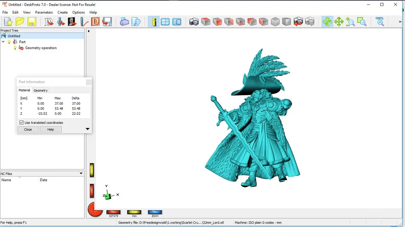405x227 pixels.
Task: Sort NC Files by the Date column
Action: 61,180
